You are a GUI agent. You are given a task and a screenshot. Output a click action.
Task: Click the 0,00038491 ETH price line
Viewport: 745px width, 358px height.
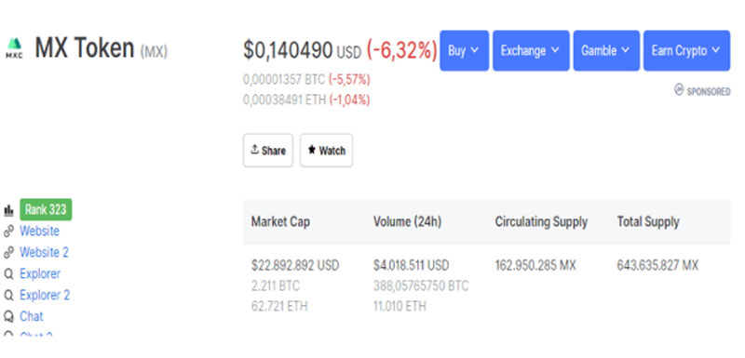tap(306, 100)
